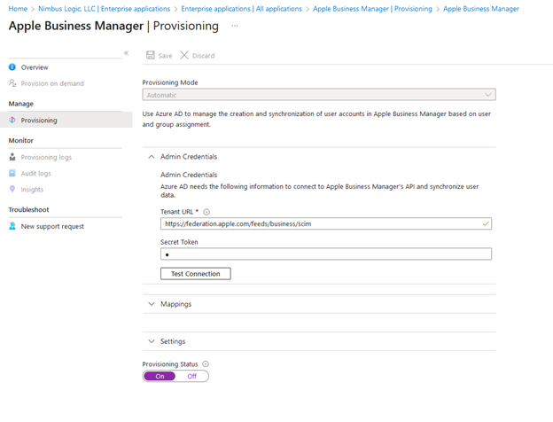Click the Mappings section title text
This screenshot has width=553, height=422.
pyautogui.click(x=176, y=304)
